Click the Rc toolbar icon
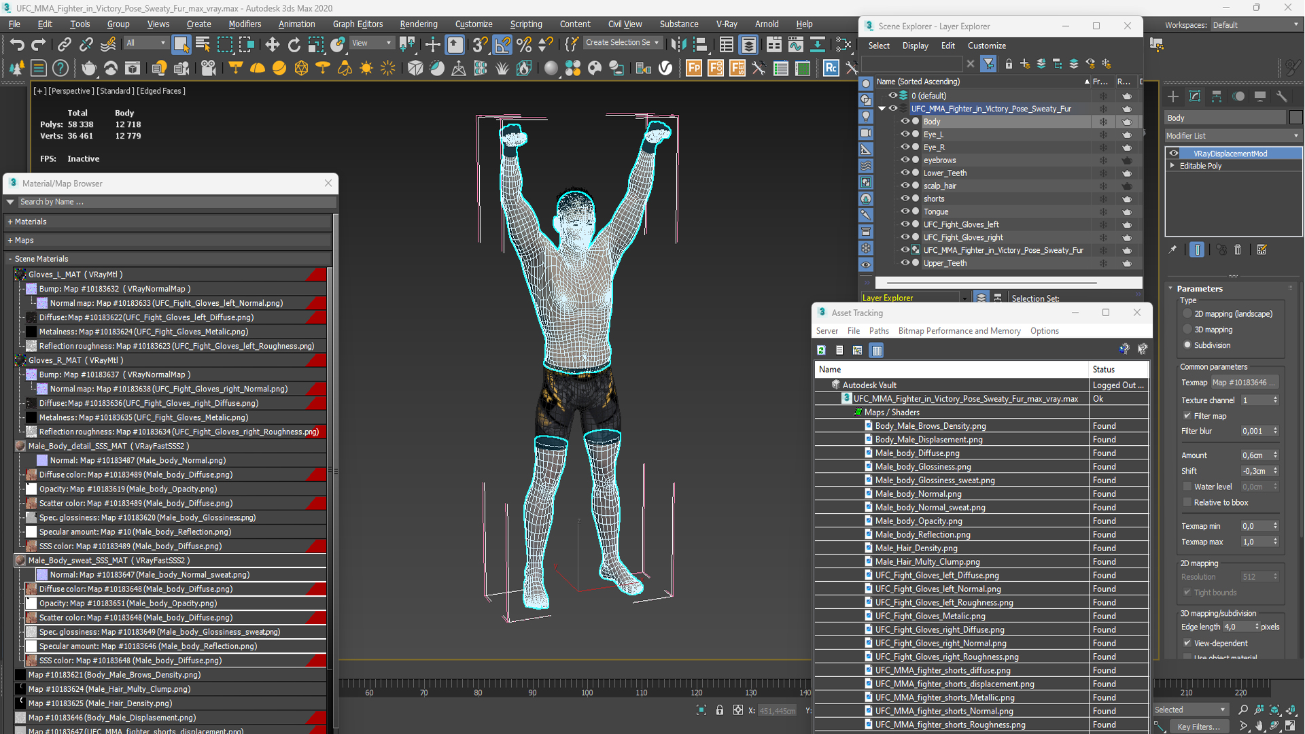This screenshot has height=734, width=1305. 831,68
